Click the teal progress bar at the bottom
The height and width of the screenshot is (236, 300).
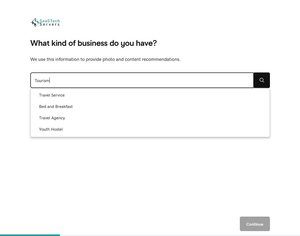click(30, 235)
